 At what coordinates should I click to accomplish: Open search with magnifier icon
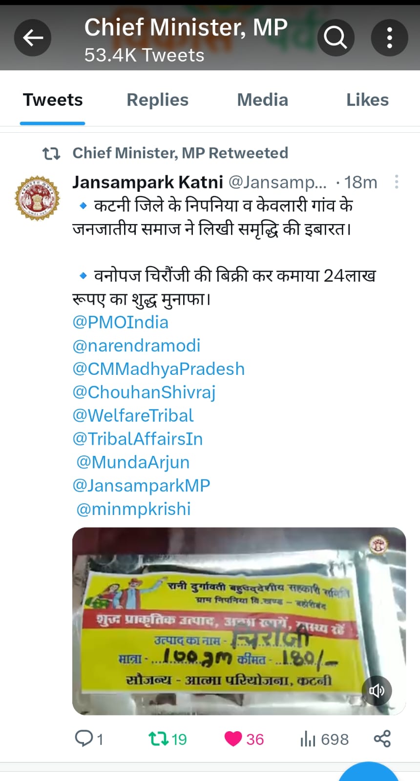(x=336, y=38)
